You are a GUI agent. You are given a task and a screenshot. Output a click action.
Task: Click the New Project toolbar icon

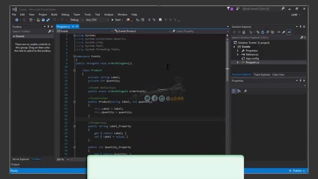pos(31,20)
